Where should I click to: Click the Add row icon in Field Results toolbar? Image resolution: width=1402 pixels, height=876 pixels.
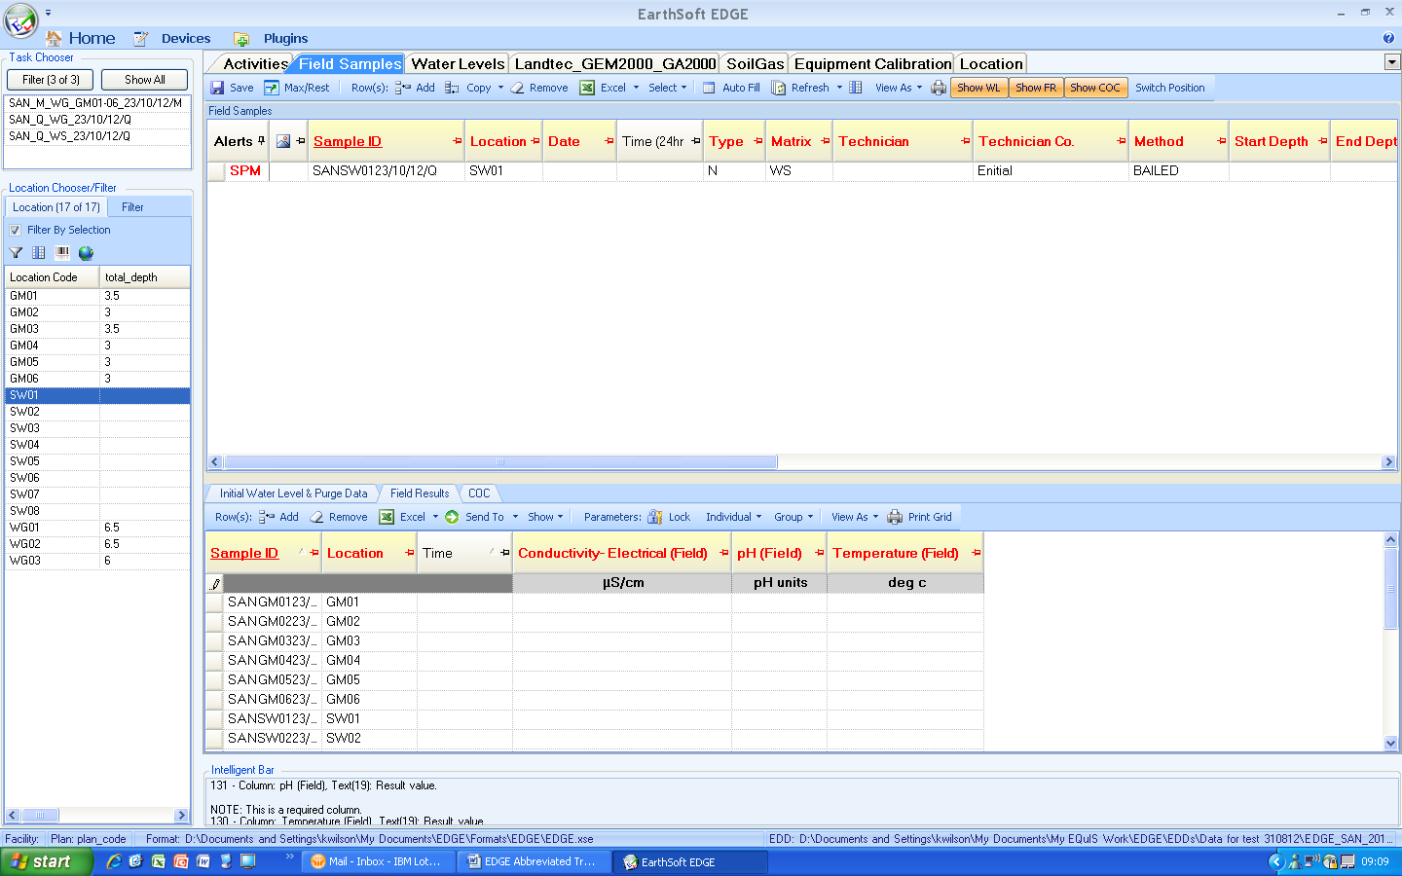267,517
